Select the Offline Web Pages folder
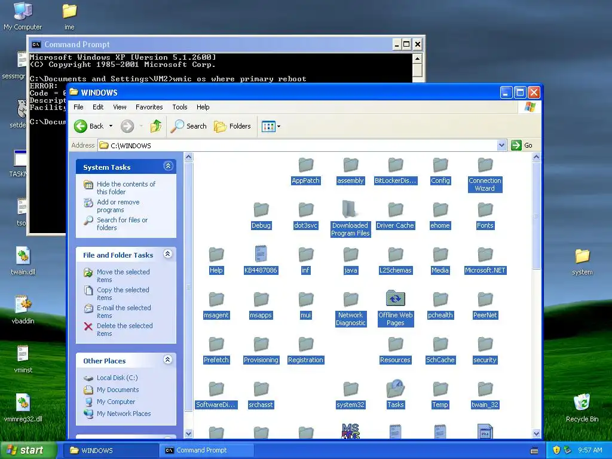Viewport: 612px width, 459px height. point(396,308)
